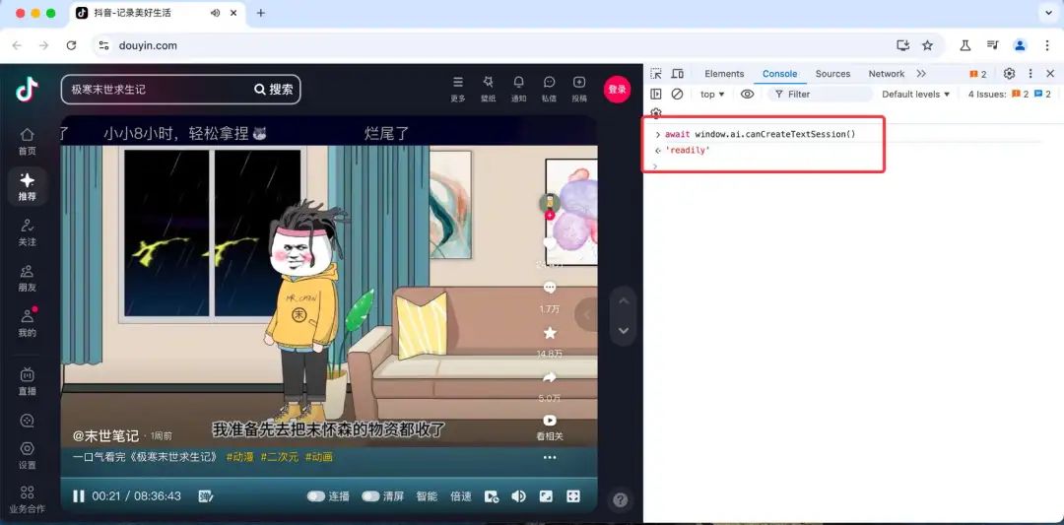
Task: Click the 搜索 search button
Action: (274, 90)
